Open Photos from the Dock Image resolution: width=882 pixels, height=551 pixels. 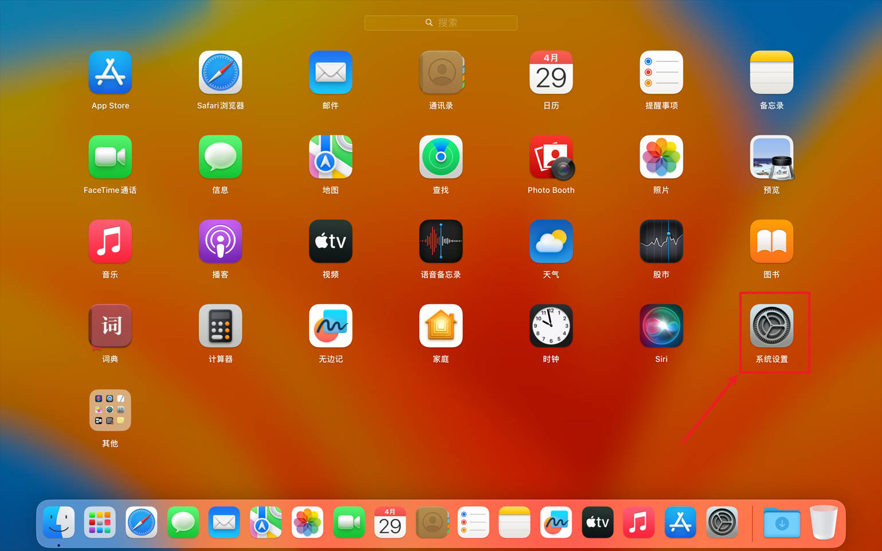(307, 522)
